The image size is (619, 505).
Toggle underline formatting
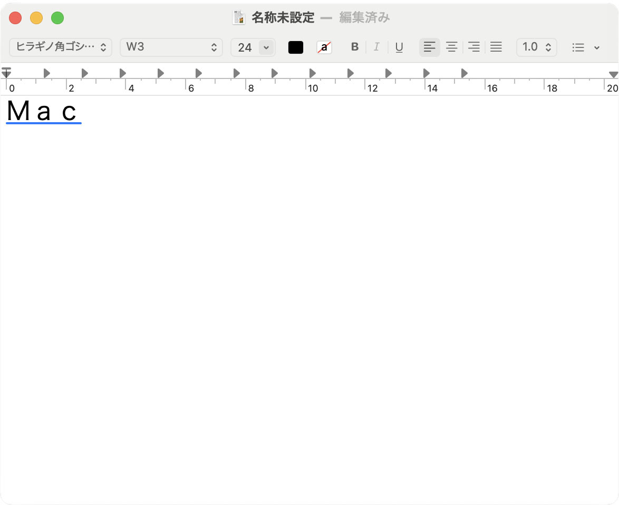click(x=399, y=47)
